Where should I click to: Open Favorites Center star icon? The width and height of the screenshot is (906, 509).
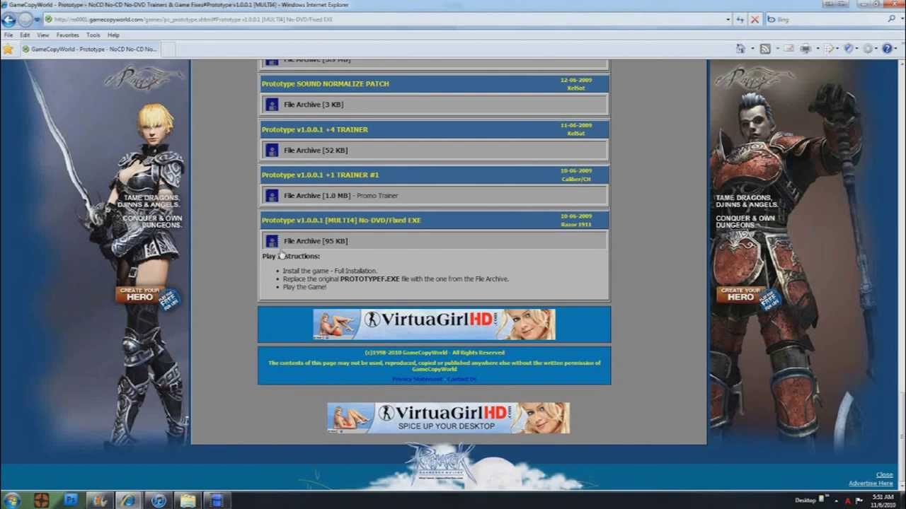pos(8,49)
